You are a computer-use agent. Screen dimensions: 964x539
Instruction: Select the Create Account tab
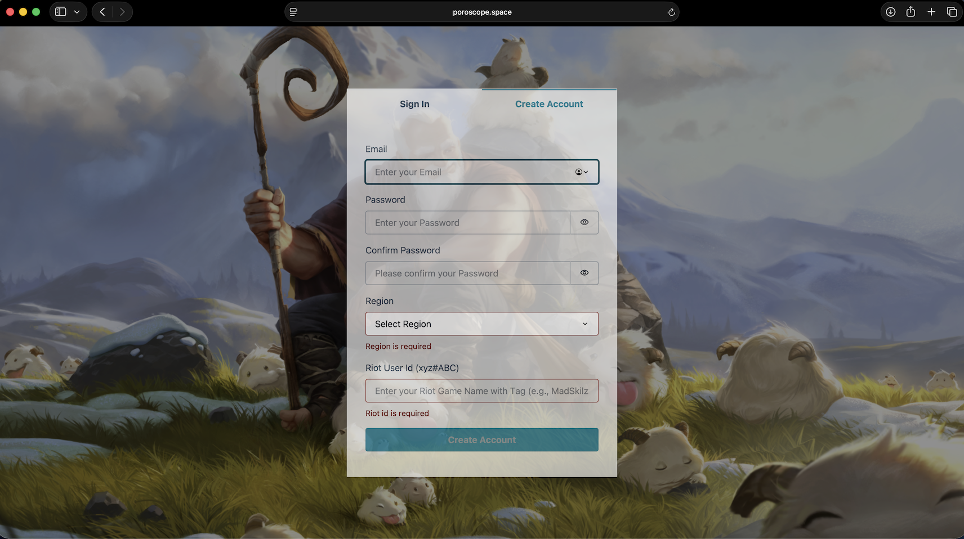[x=549, y=104]
